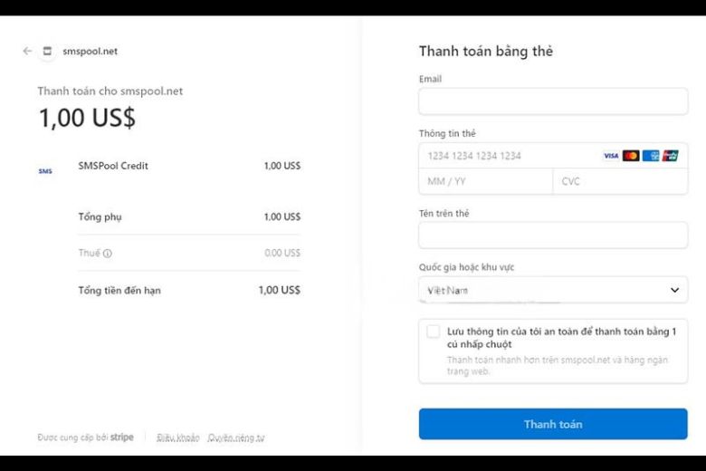Click the back arrow next to smspool.net

coord(27,52)
